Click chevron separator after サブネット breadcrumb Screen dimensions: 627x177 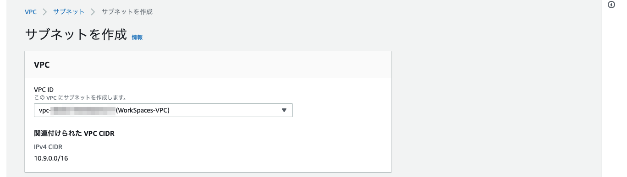tap(93, 12)
